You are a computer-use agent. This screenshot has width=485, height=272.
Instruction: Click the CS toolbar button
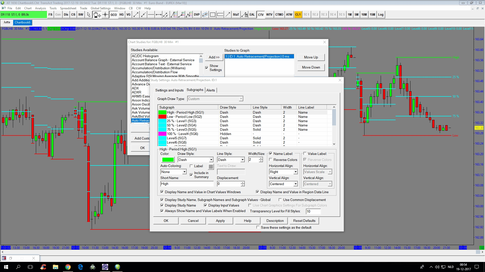point(73,15)
